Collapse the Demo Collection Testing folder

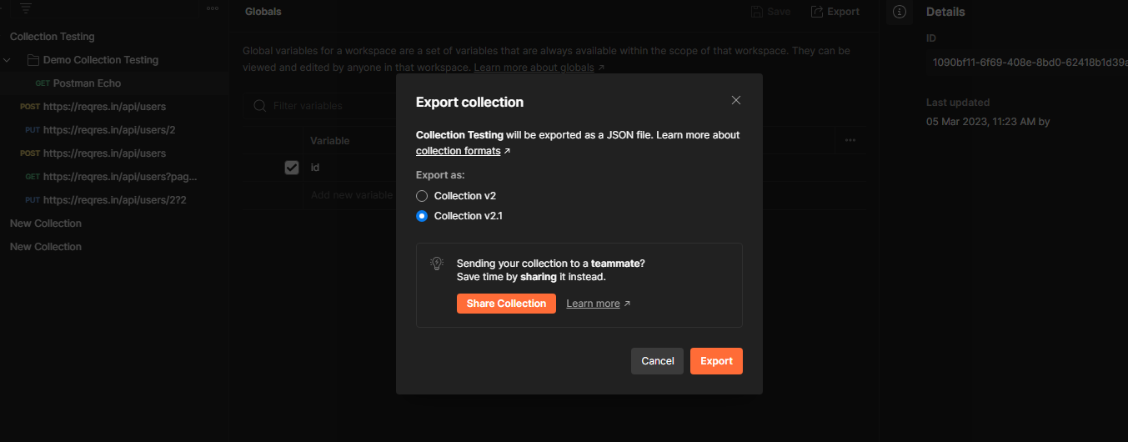(x=7, y=60)
